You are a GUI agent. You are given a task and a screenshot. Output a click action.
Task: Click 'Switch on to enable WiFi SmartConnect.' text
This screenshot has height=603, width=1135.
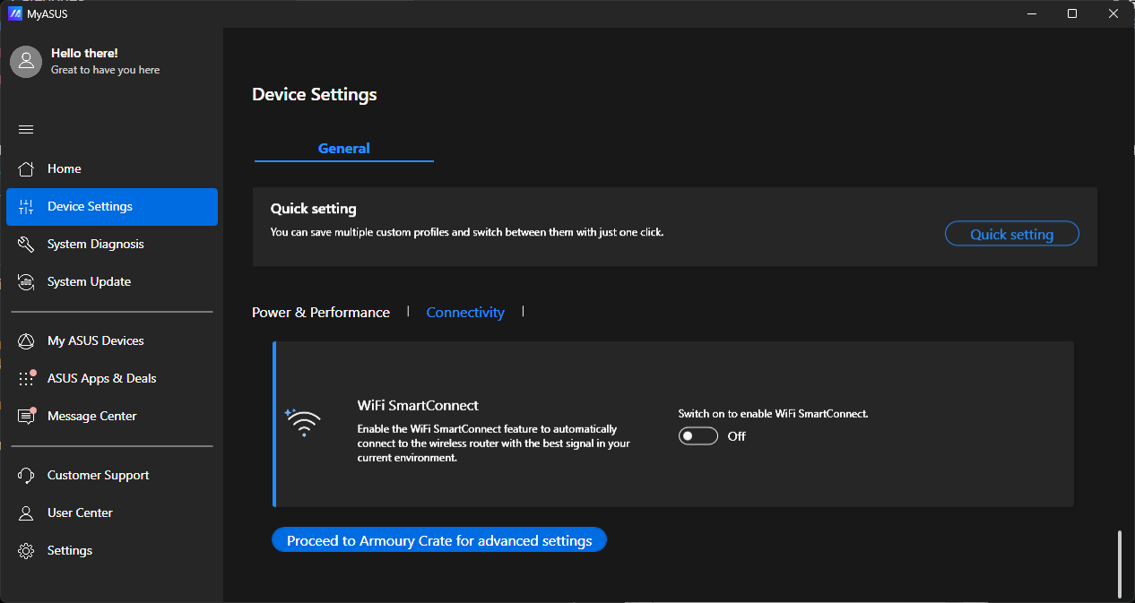[x=773, y=414]
